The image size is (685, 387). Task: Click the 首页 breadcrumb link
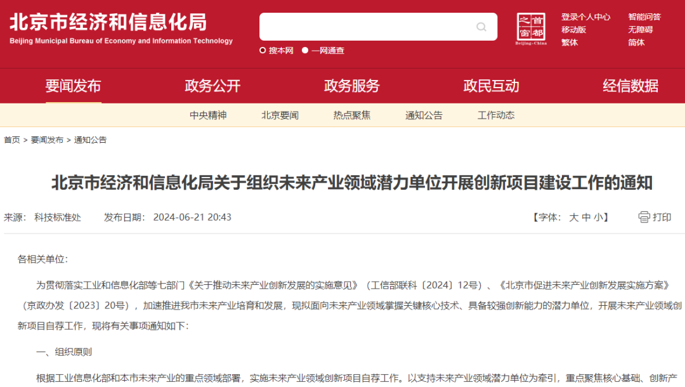click(12, 140)
